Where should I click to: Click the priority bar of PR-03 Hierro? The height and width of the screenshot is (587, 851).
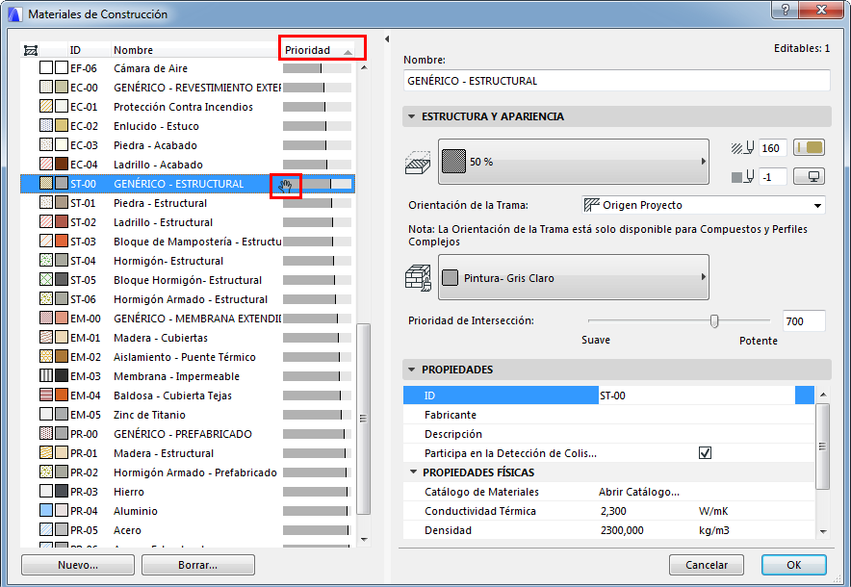coord(317,492)
